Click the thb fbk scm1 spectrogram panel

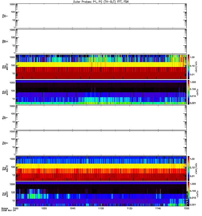(101, 92)
